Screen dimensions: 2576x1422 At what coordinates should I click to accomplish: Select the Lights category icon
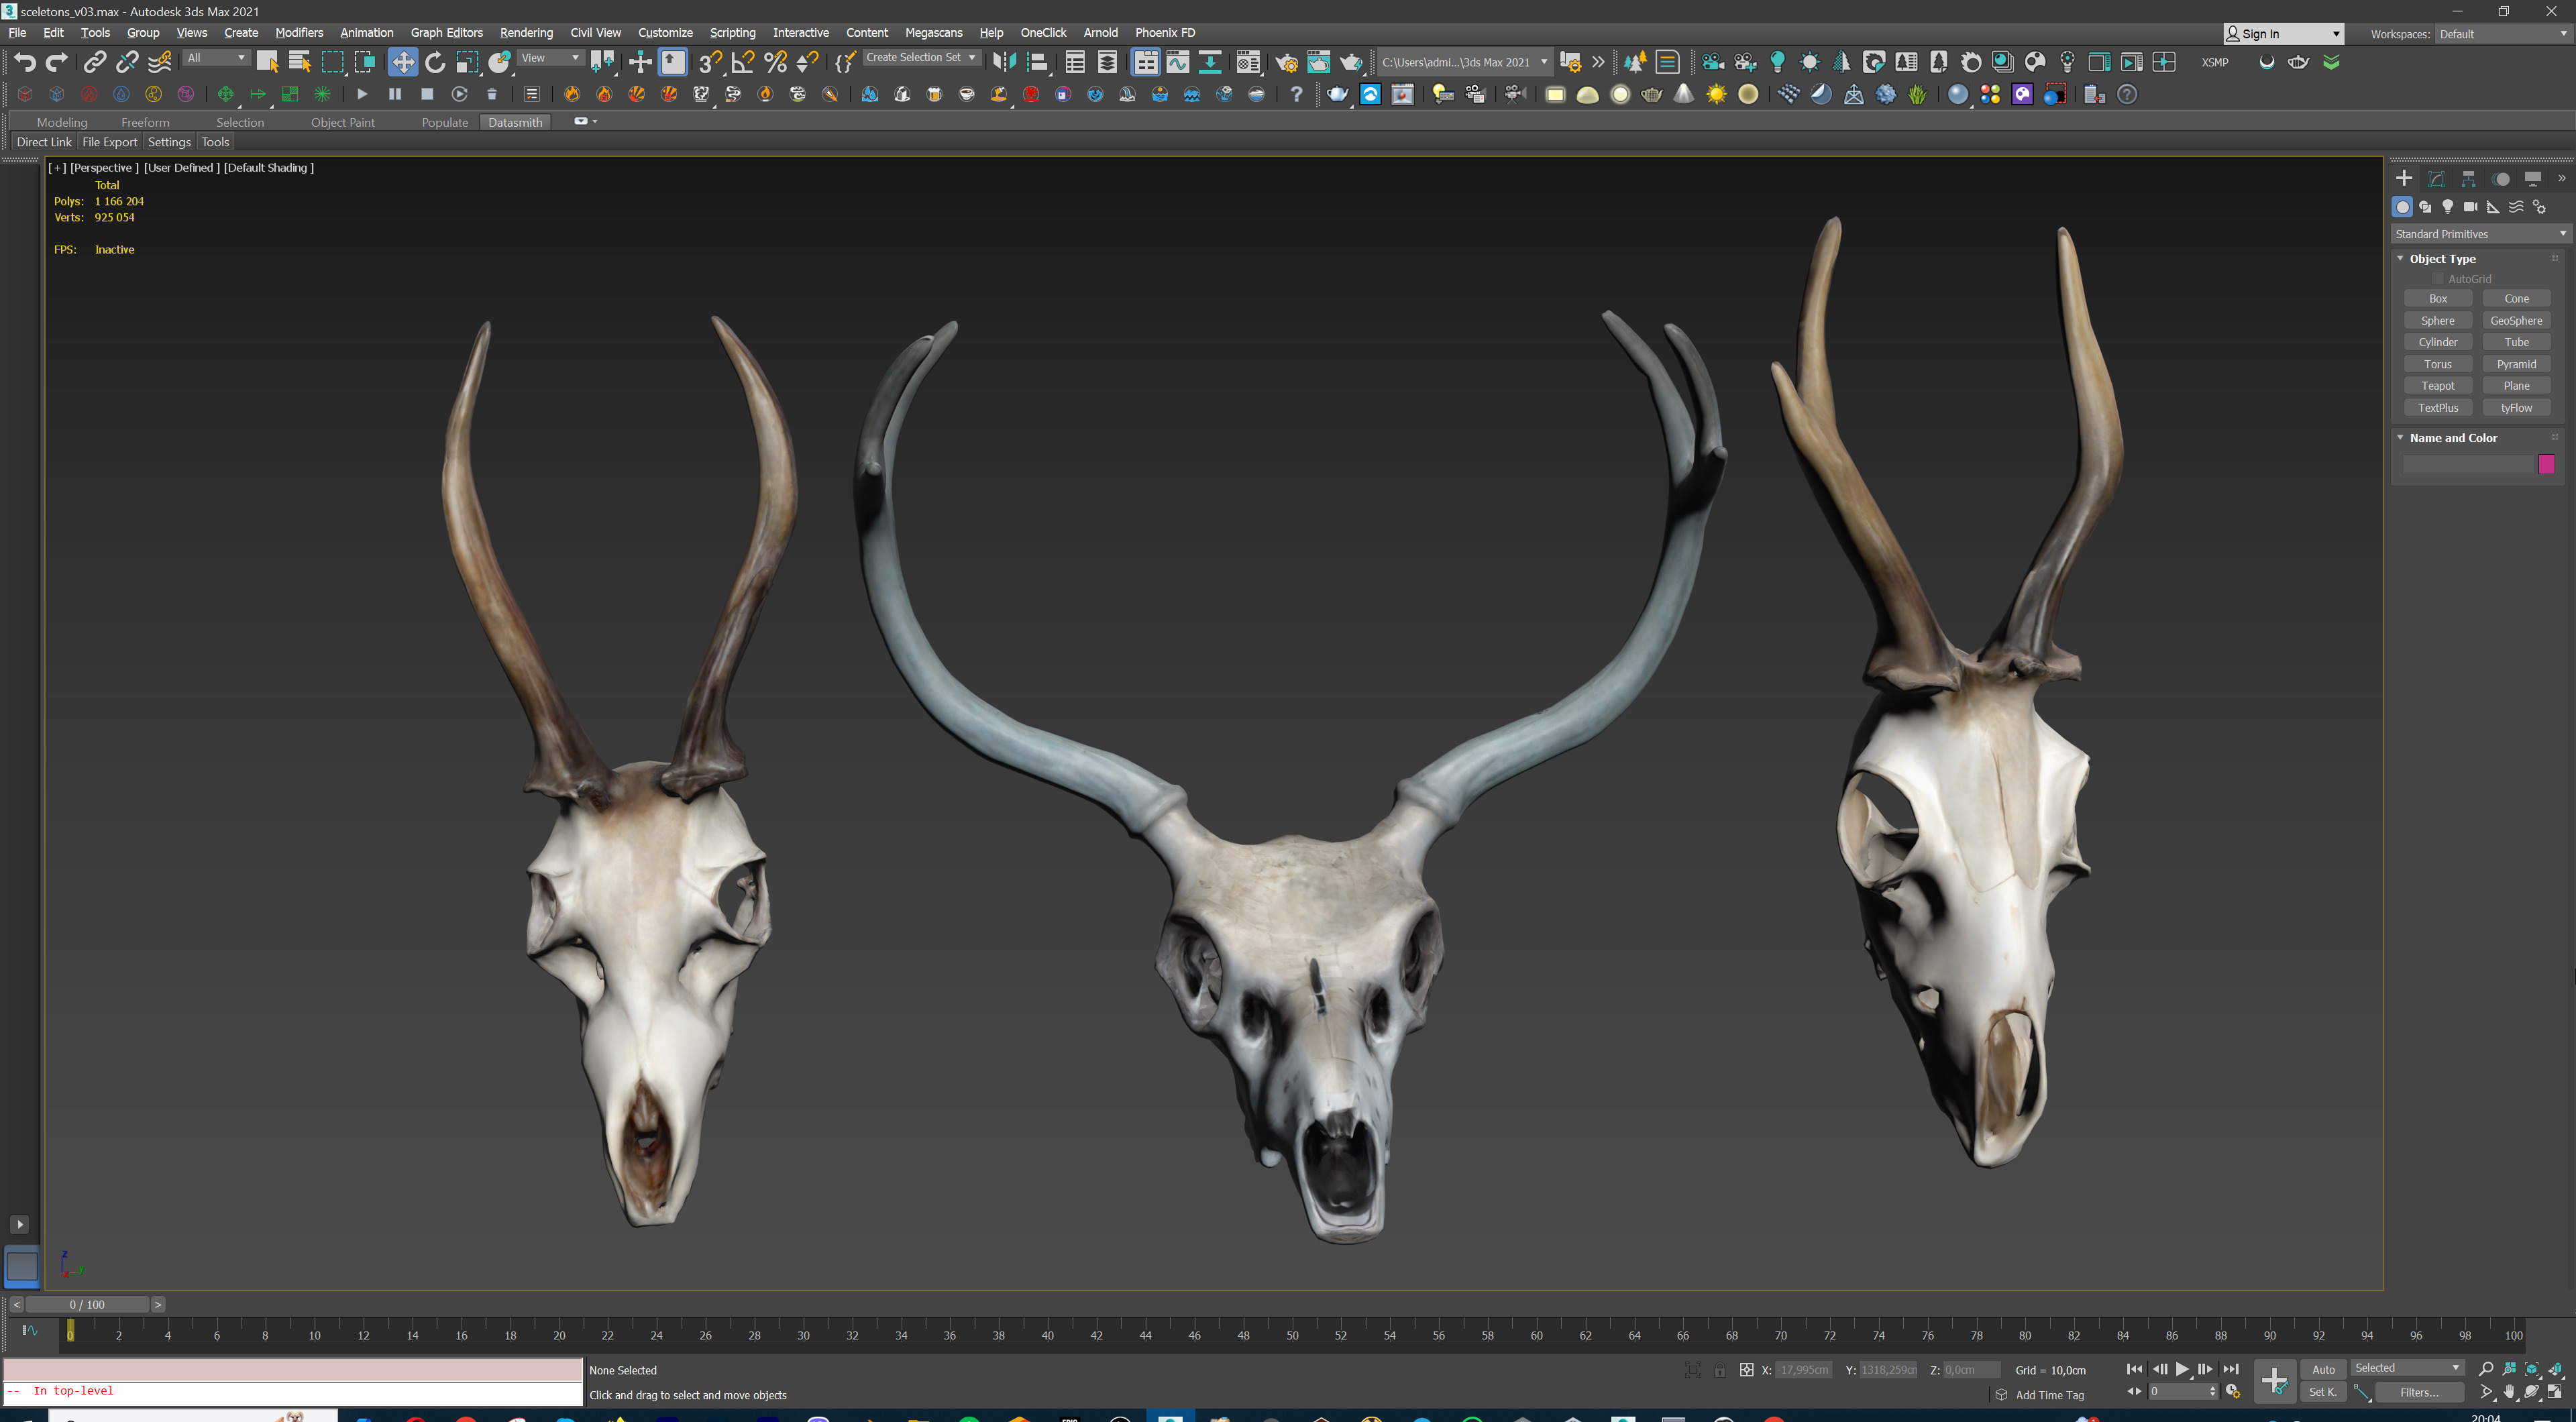(2447, 207)
